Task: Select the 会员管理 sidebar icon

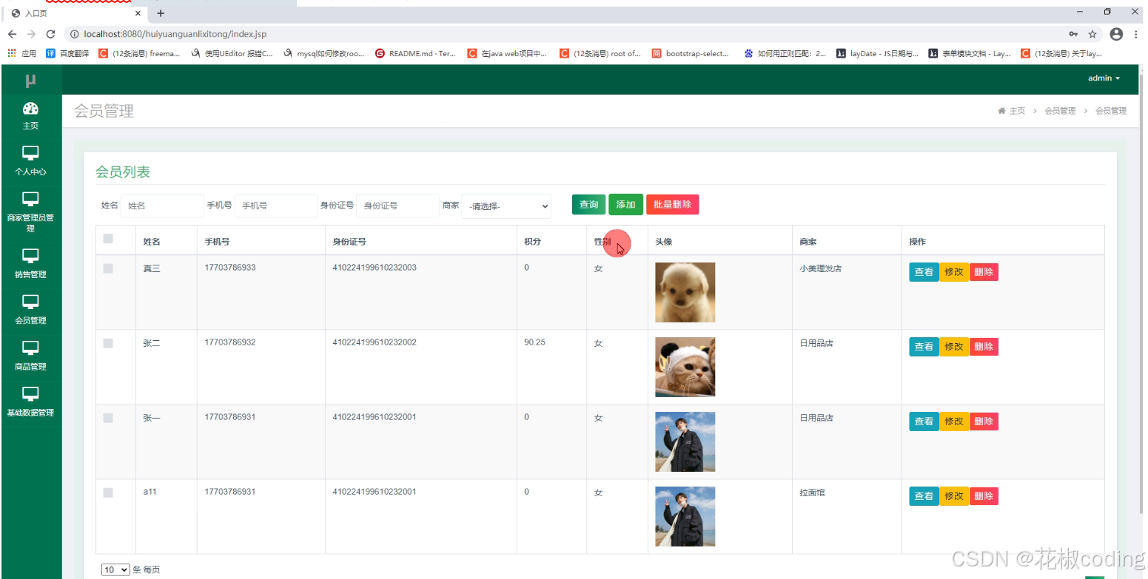Action: [x=30, y=309]
